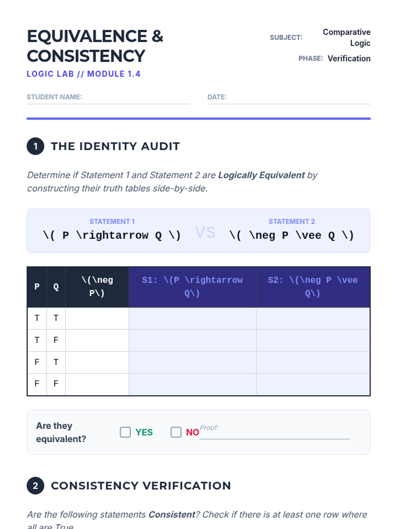This screenshot has width=397, height=529.
Task: Click the VS separator between statements
Action: click(205, 232)
